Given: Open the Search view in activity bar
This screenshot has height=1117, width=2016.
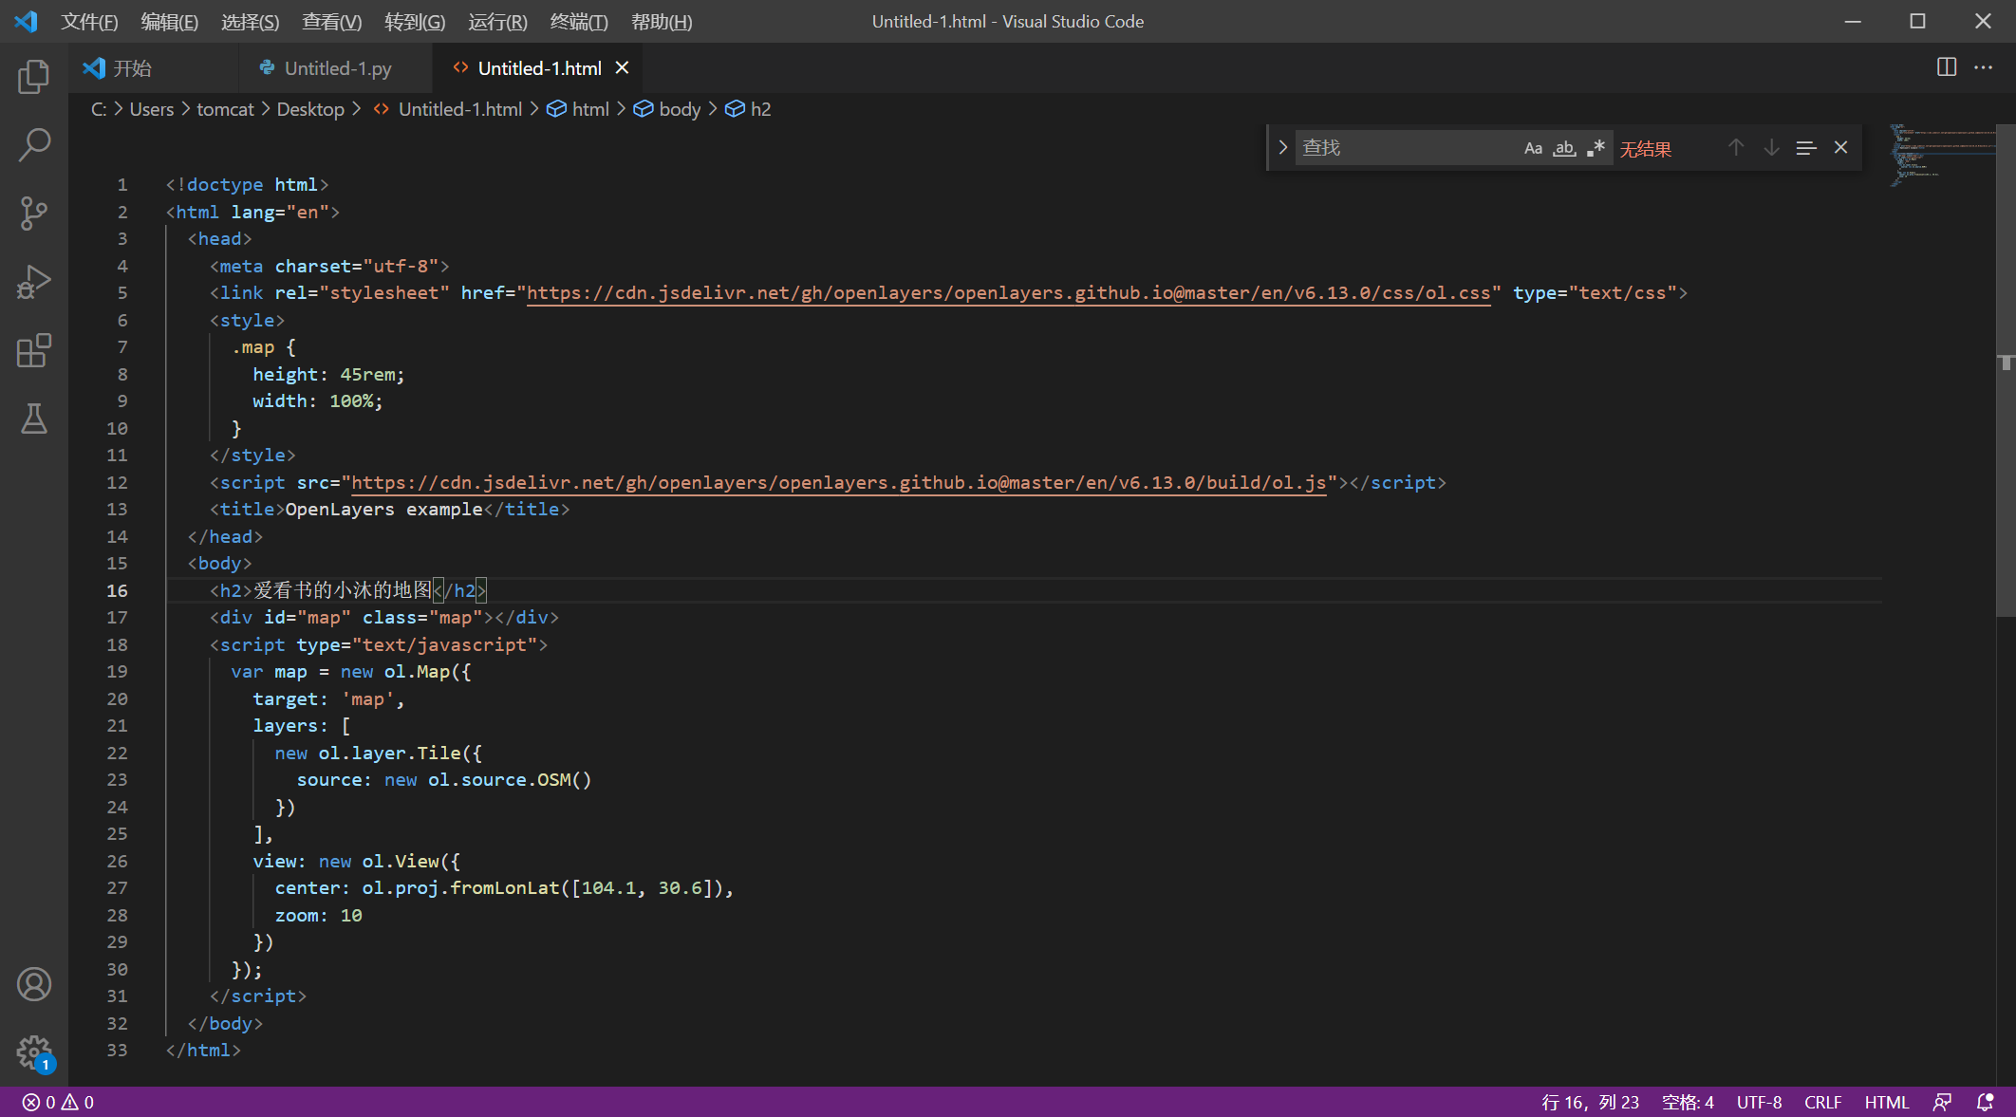Looking at the screenshot, I should (x=34, y=145).
